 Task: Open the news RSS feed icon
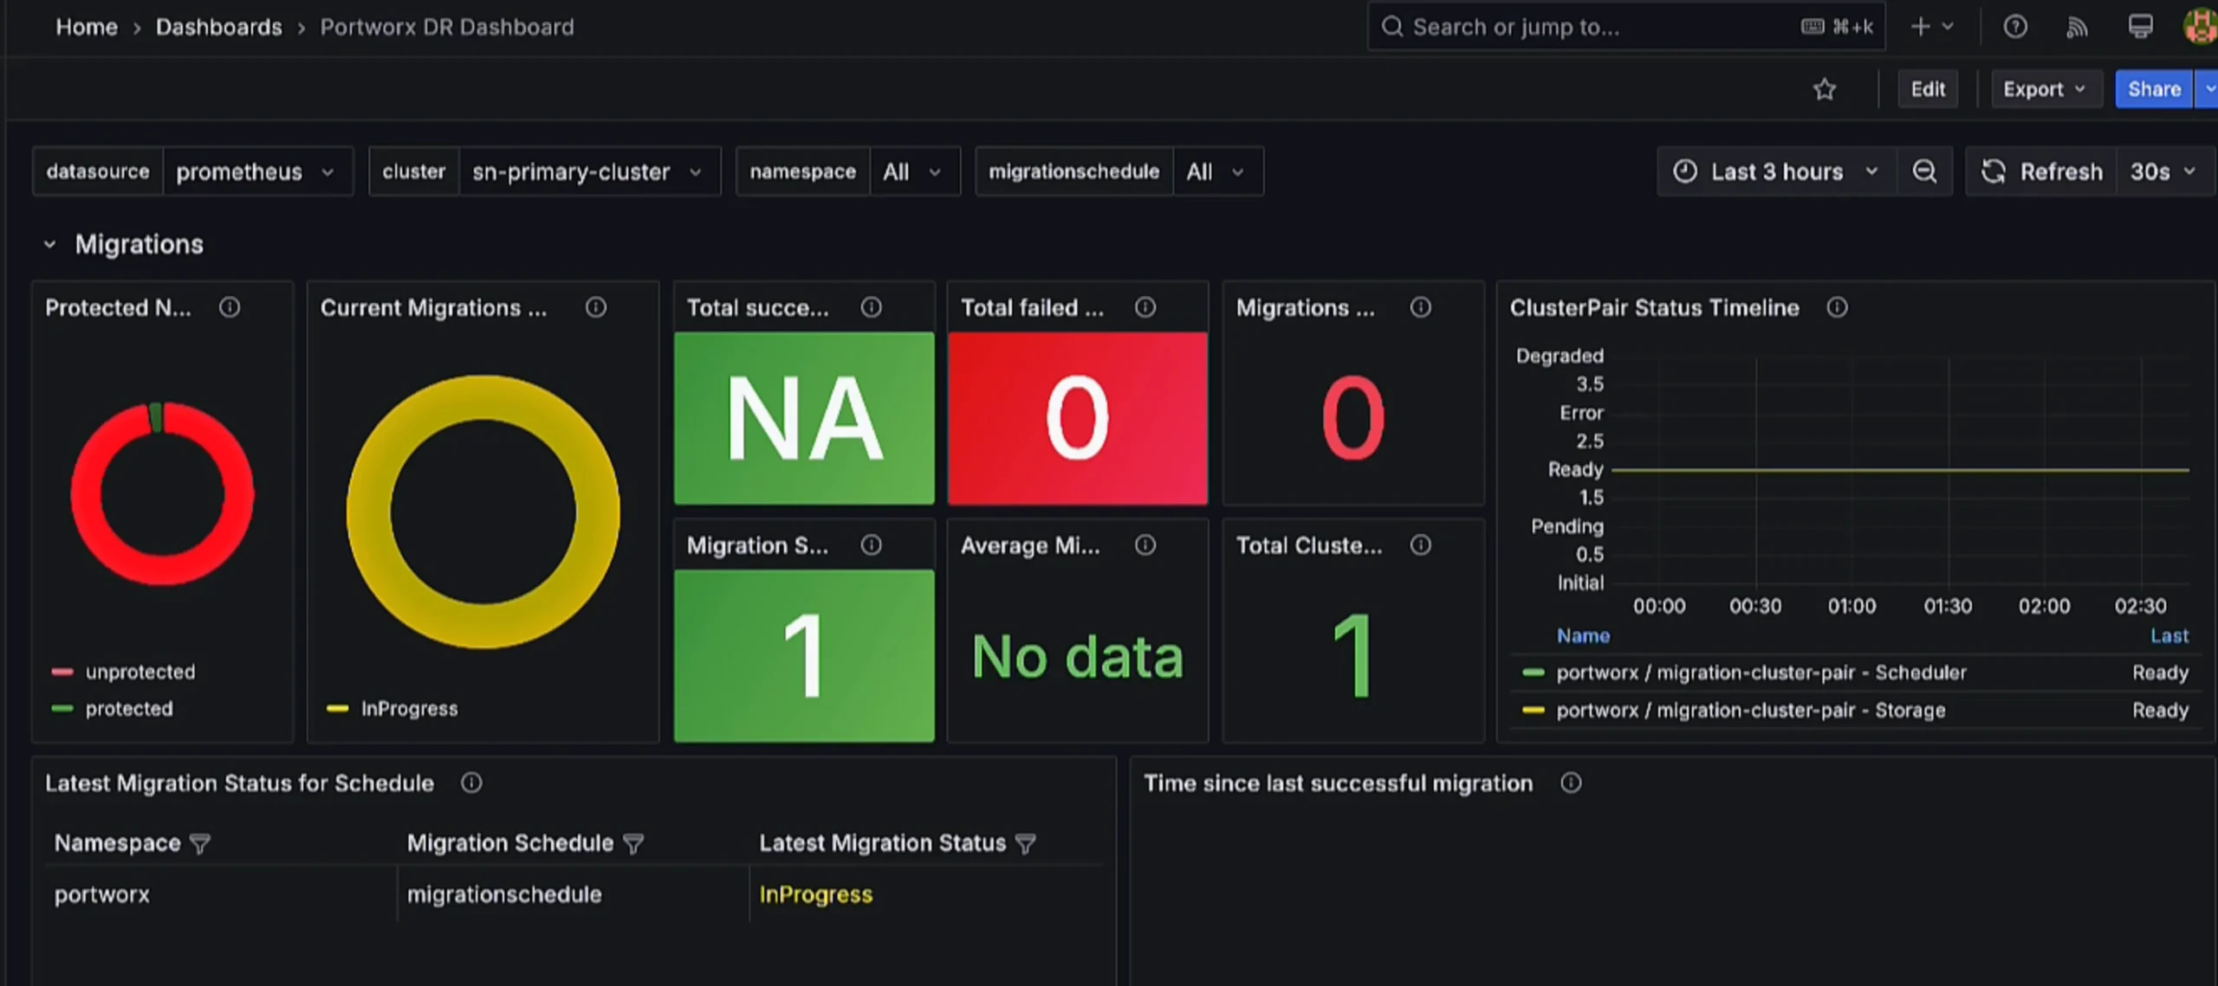click(2077, 27)
